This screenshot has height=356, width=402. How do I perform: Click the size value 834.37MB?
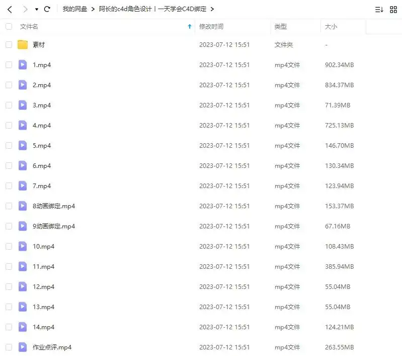click(x=340, y=85)
